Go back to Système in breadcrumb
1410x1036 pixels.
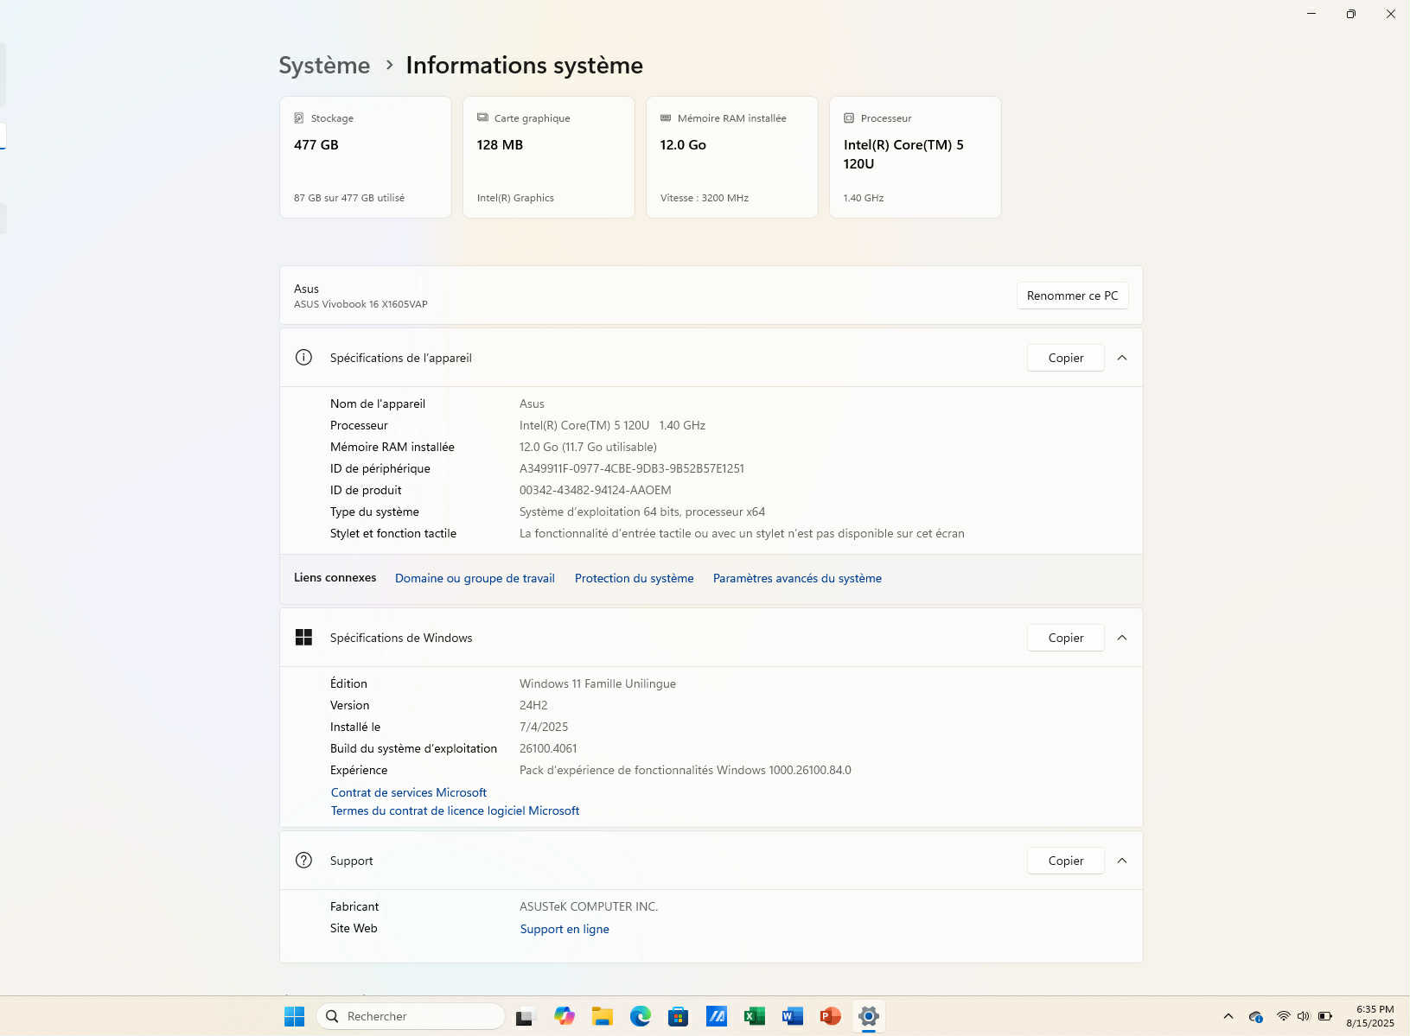click(324, 66)
